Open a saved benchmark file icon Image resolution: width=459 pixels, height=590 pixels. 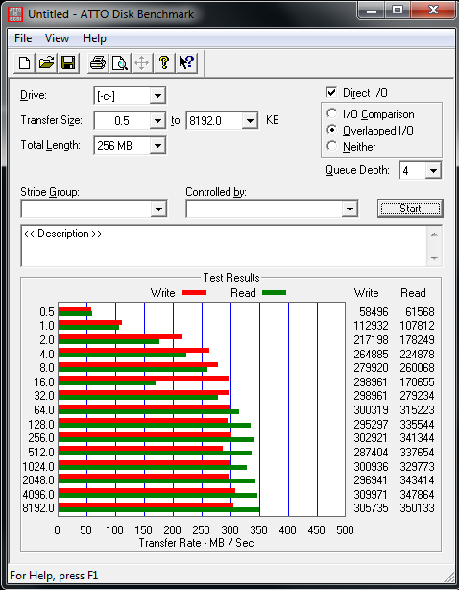tap(46, 62)
